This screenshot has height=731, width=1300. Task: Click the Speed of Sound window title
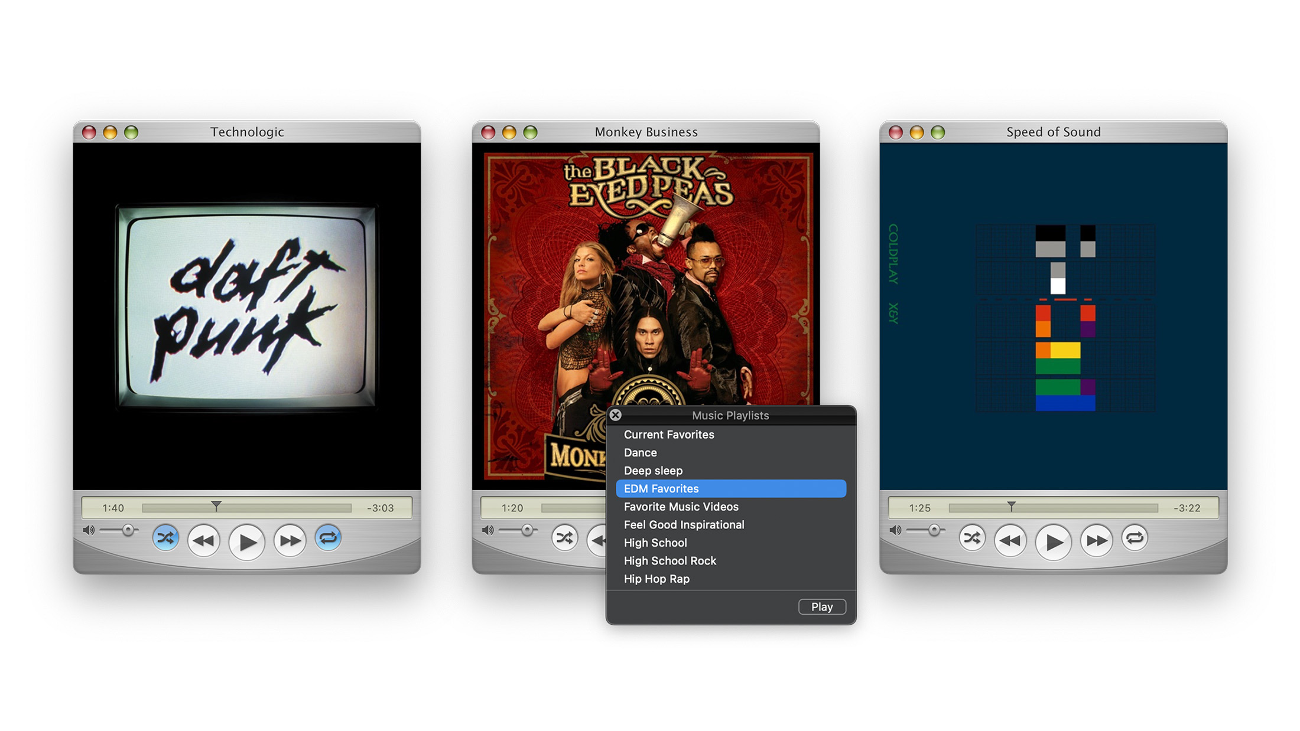(1054, 132)
